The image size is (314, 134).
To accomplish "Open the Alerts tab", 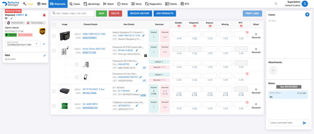I will click(x=122, y=4).
